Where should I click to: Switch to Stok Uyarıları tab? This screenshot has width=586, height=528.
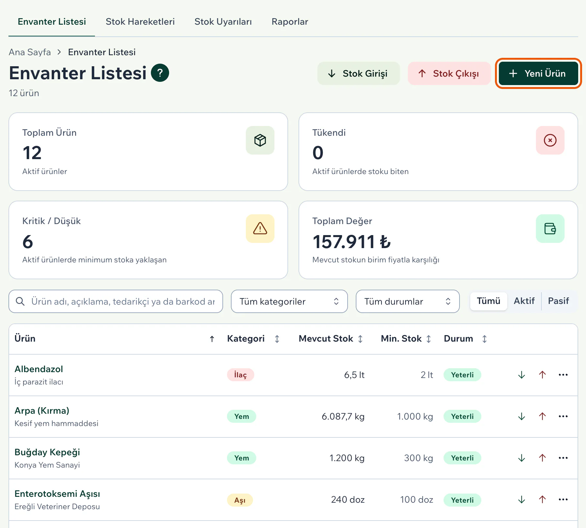click(x=223, y=22)
